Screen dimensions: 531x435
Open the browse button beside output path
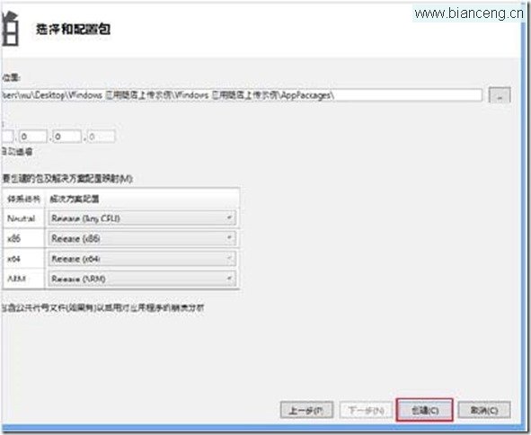[500, 96]
